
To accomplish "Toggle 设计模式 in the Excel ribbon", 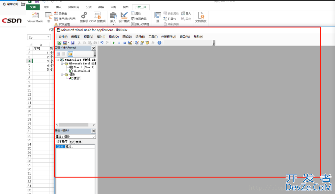I will point(124,17).
